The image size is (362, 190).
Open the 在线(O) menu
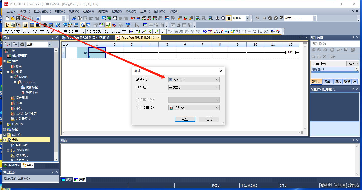pyautogui.click(x=88, y=11)
